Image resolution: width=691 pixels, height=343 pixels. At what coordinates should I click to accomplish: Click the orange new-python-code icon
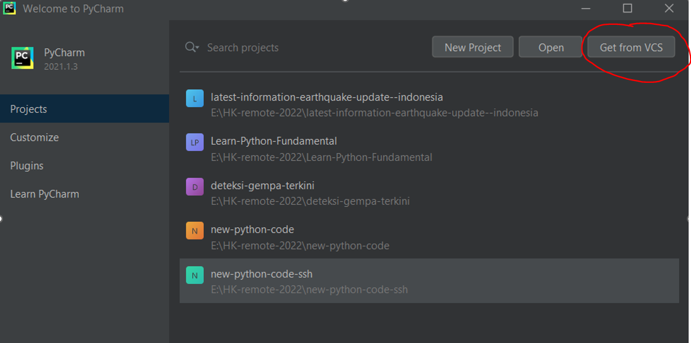[194, 231]
